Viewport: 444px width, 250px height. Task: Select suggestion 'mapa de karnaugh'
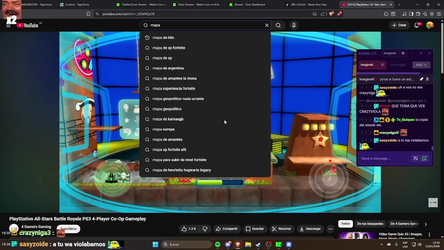[205, 119]
